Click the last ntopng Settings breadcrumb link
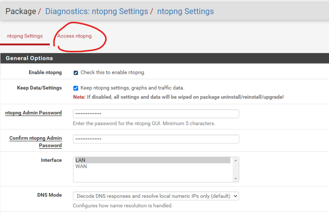The image size is (329, 214). click(185, 12)
